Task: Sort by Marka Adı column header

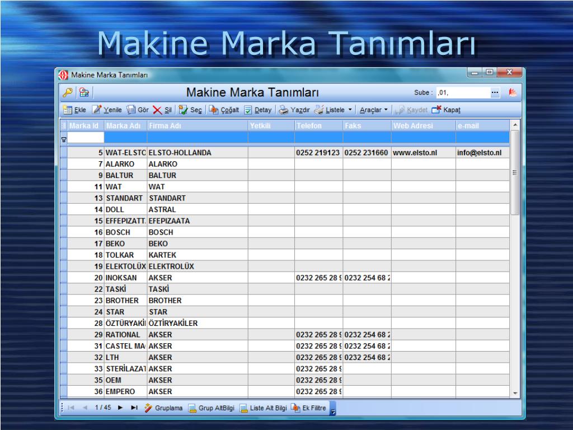Action: 126,126
